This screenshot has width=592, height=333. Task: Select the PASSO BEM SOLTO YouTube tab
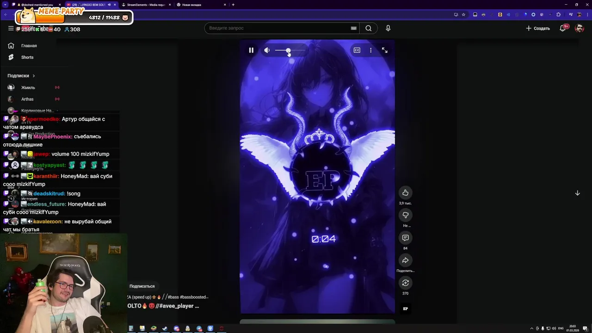click(91, 5)
